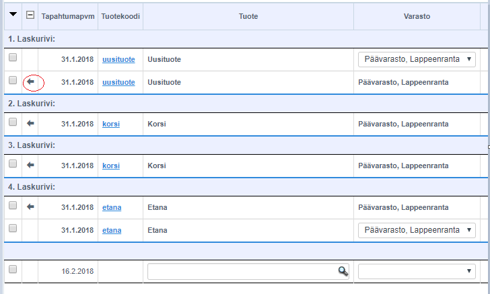This screenshot has height=294, width=490.
Task: Sort by the Tapahtumapvm column header
Action: coord(68,15)
